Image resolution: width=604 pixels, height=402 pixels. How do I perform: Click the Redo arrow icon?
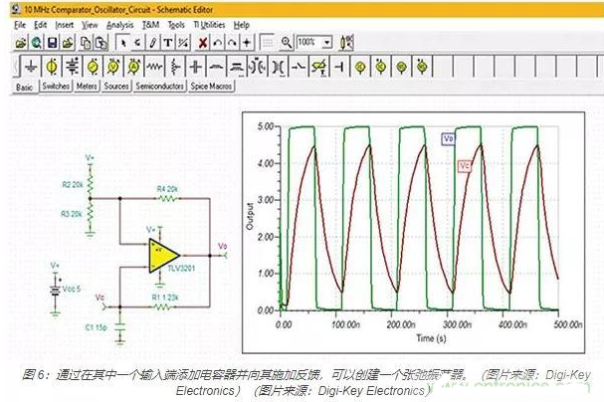pos(232,43)
